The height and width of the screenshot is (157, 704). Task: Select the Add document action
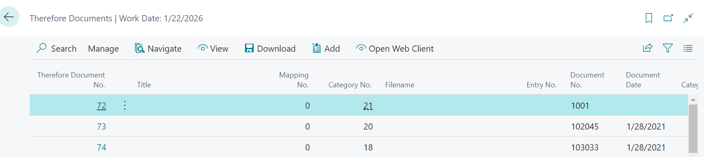[x=326, y=48]
